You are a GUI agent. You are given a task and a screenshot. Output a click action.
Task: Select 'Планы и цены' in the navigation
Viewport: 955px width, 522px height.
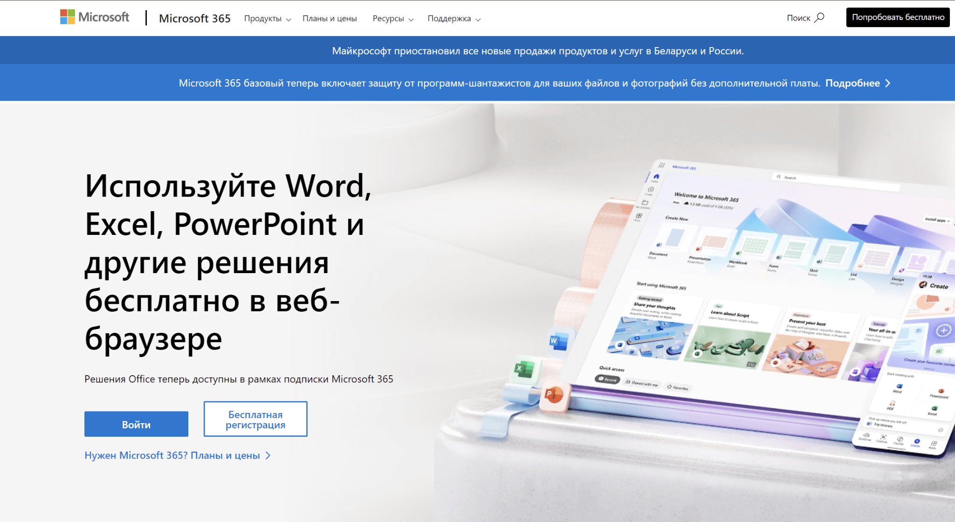tap(330, 18)
